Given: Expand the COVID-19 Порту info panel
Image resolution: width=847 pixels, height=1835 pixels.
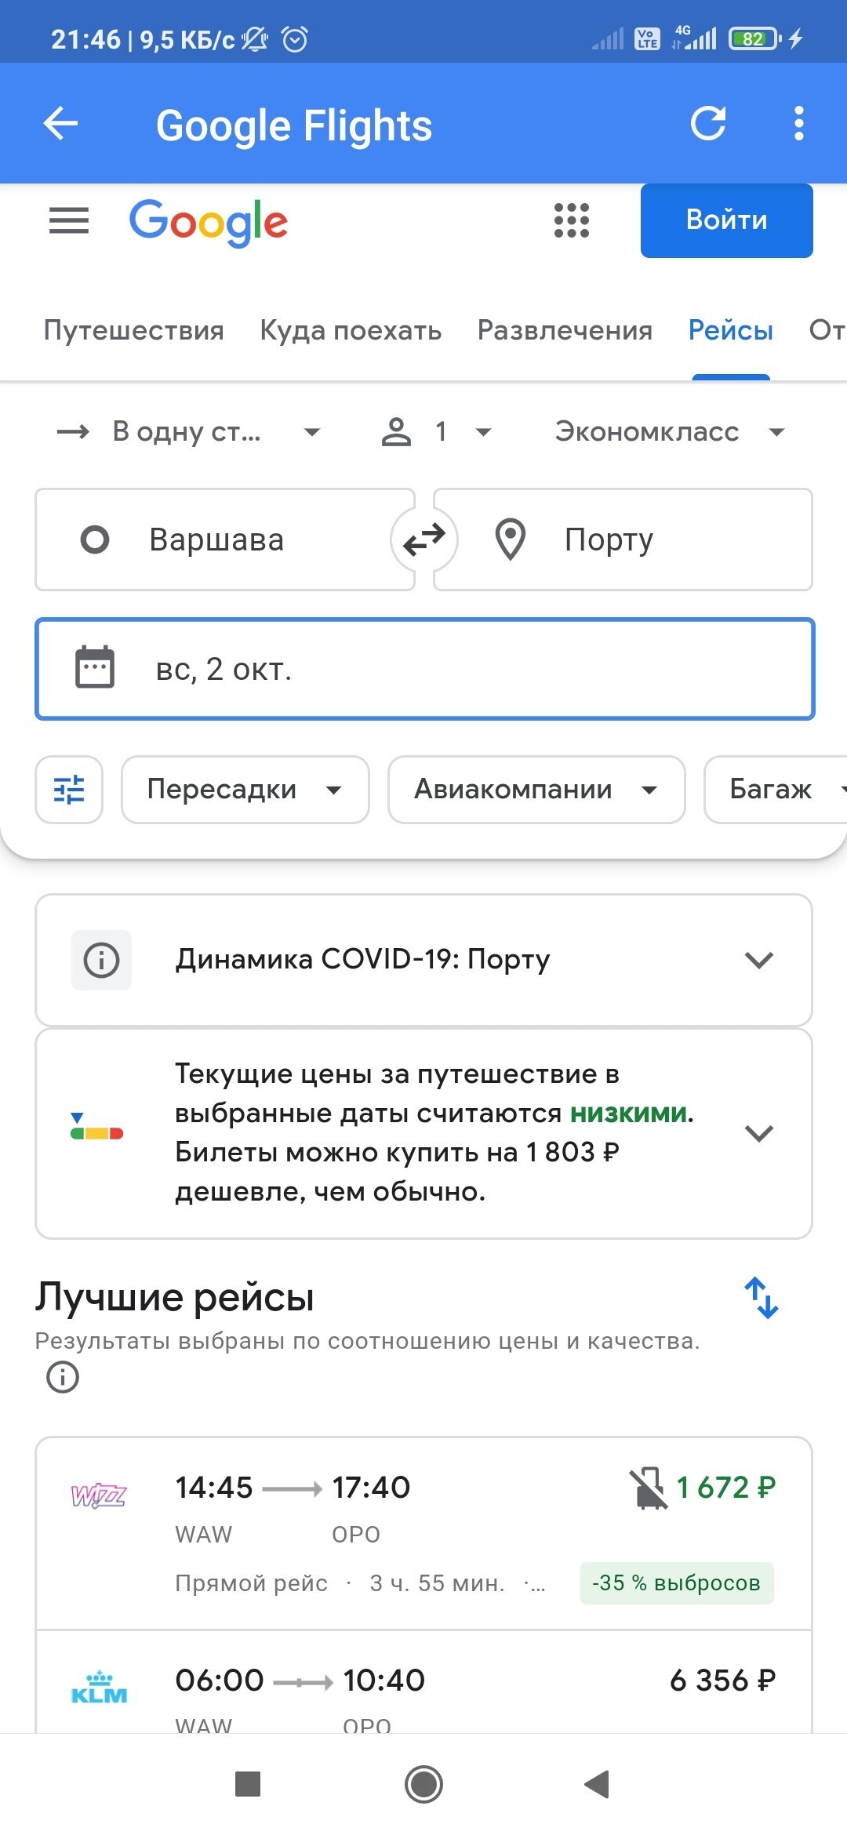Looking at the screenshot, I should click(x=758, y=960).
